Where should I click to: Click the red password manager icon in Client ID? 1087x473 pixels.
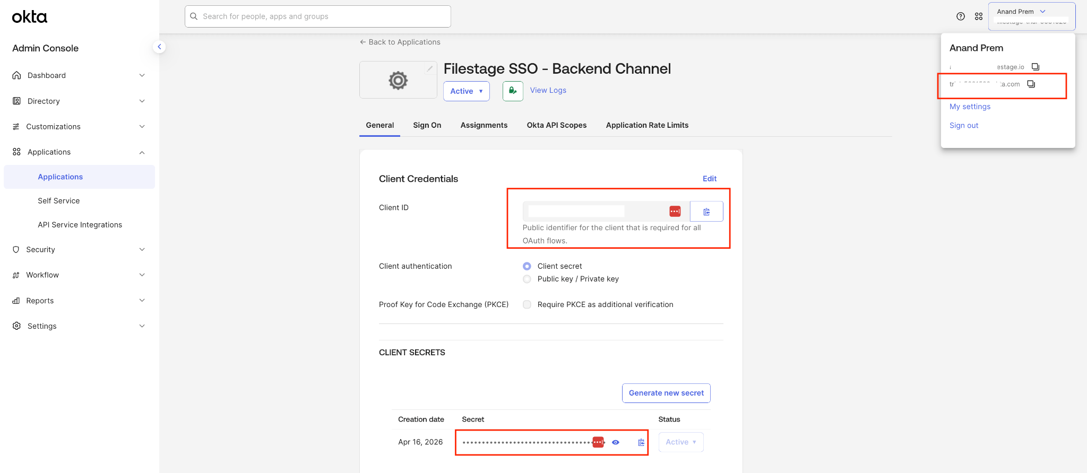(x=675, y=212)
